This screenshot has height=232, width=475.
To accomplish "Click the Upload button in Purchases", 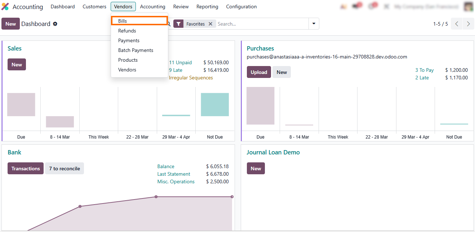I will click(x=258, y=72).
